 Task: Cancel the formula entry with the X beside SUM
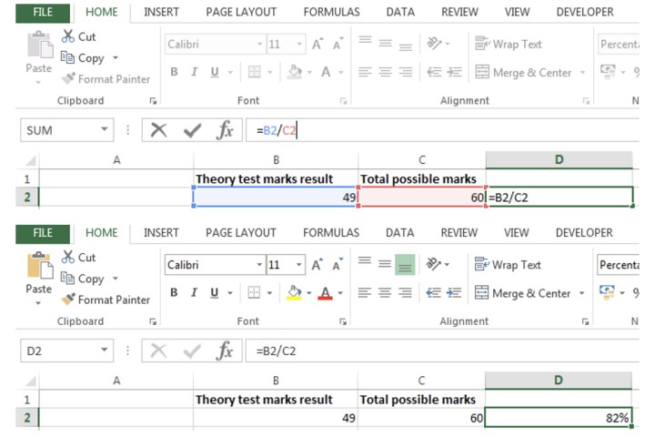(x=159, y=130)
